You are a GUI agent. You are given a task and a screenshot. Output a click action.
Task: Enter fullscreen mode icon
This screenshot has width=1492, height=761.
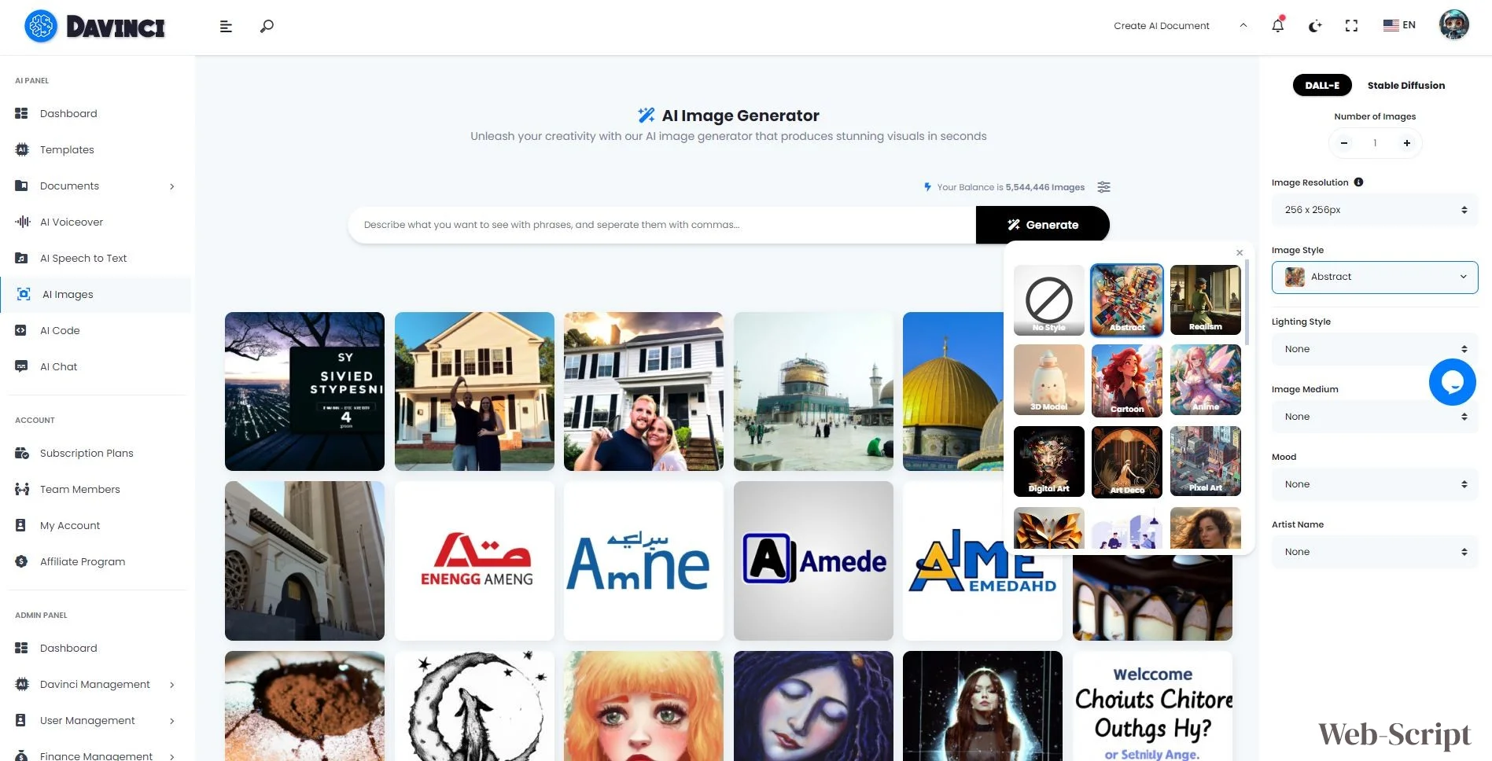(1351, 26)
